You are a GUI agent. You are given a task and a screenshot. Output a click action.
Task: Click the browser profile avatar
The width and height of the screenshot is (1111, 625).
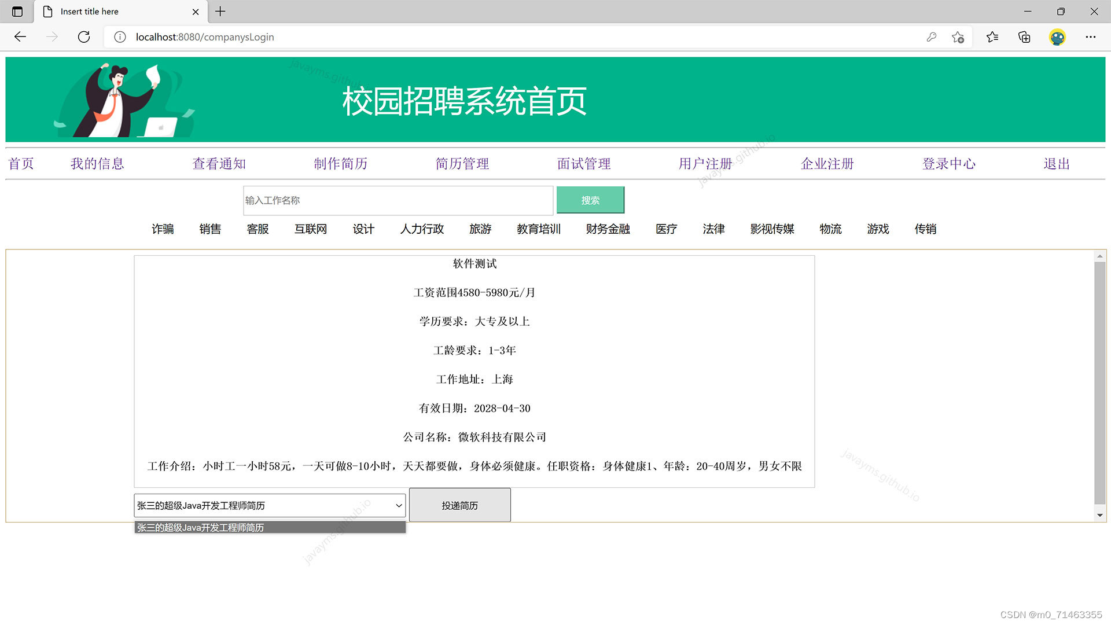[x=1057, y=37]
